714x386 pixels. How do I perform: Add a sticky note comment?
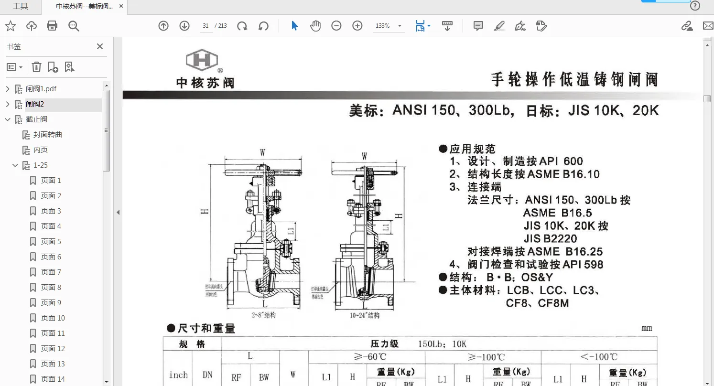(x=478, y=26)
